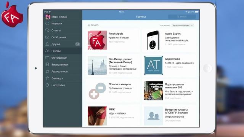Click the Публичная страница subtitle
244x137 pixels.
(x=120, y=88)
